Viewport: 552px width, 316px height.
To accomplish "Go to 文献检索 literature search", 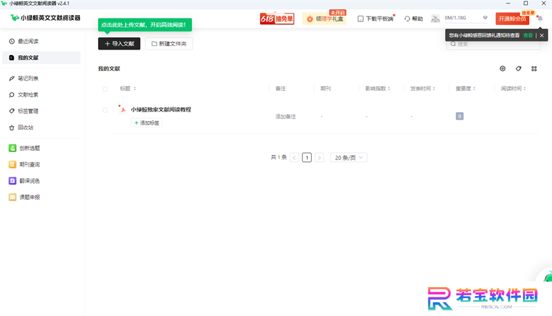I will (41, 95).
